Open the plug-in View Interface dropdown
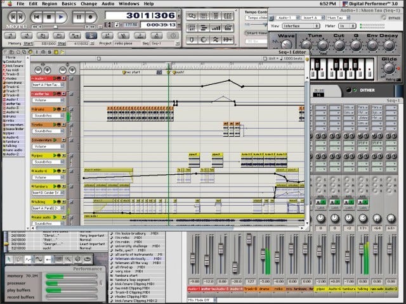 [x=301, y=26]
